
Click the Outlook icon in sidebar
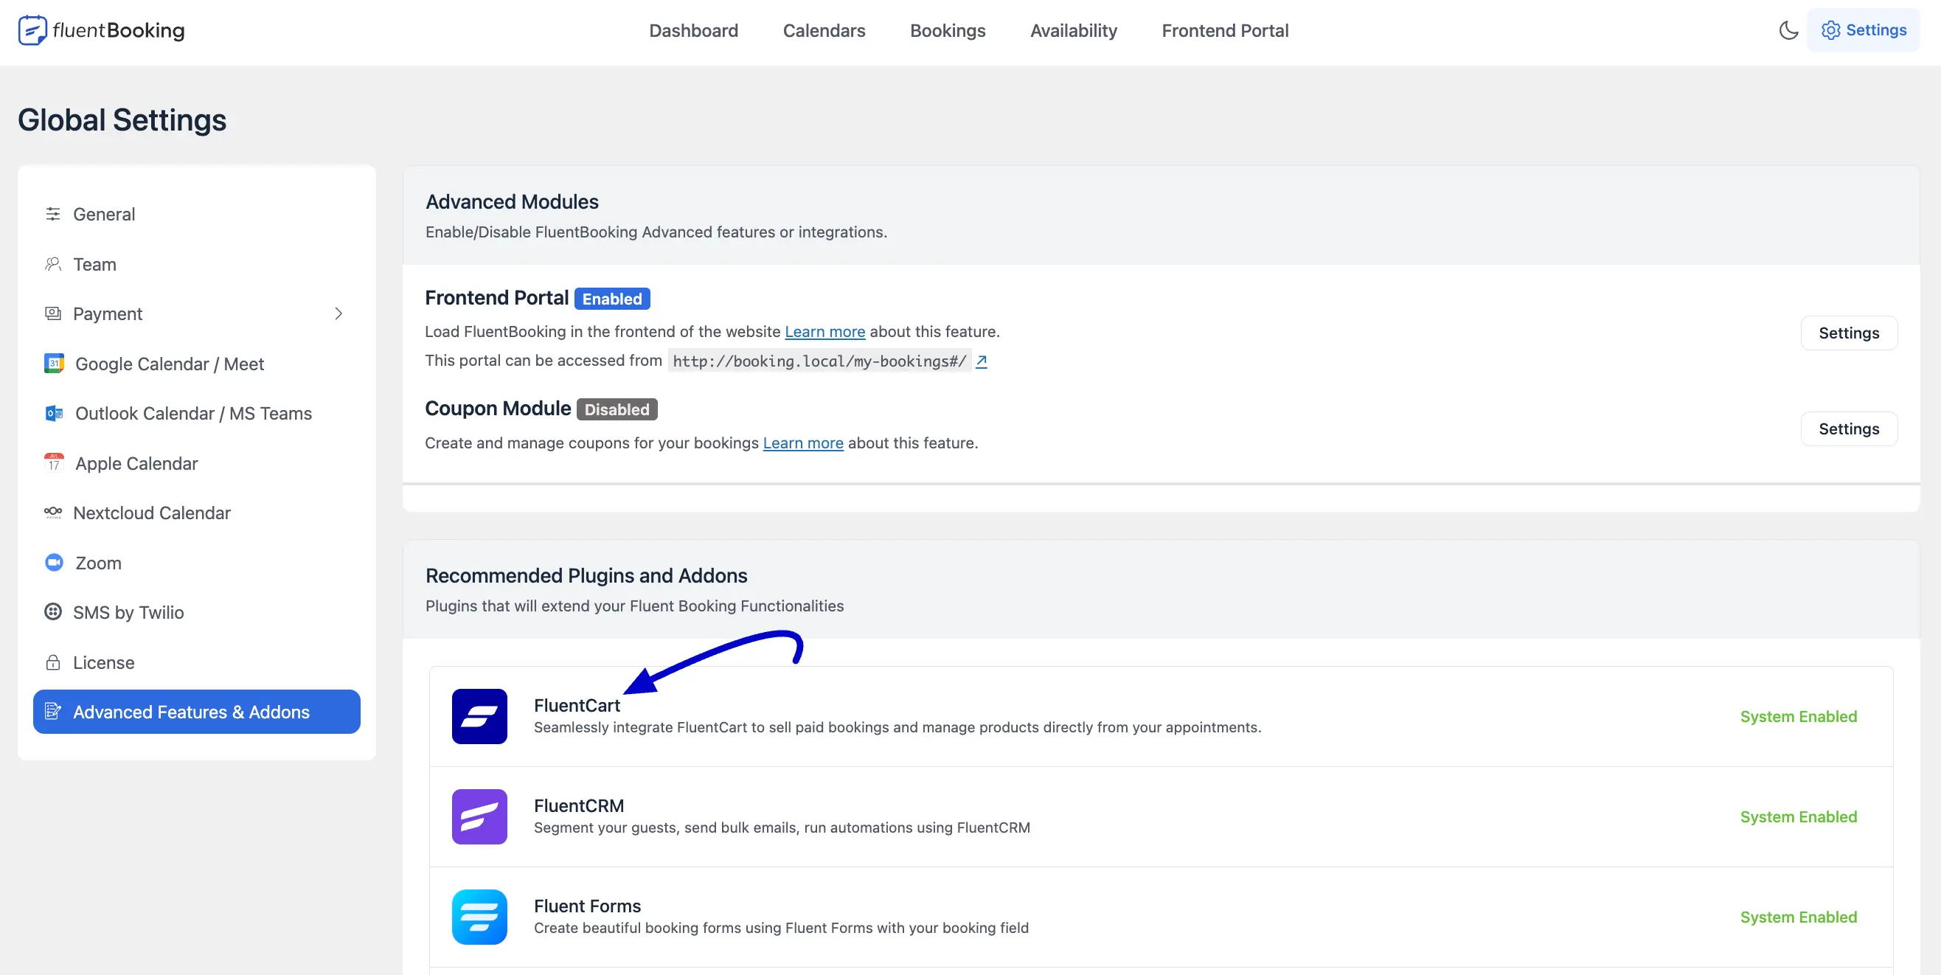tap(55, 413)
